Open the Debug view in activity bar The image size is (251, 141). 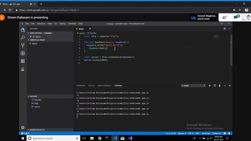tap(23, 53)
